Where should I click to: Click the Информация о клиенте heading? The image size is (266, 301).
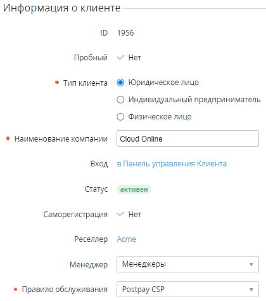click(x=61, y=8)
